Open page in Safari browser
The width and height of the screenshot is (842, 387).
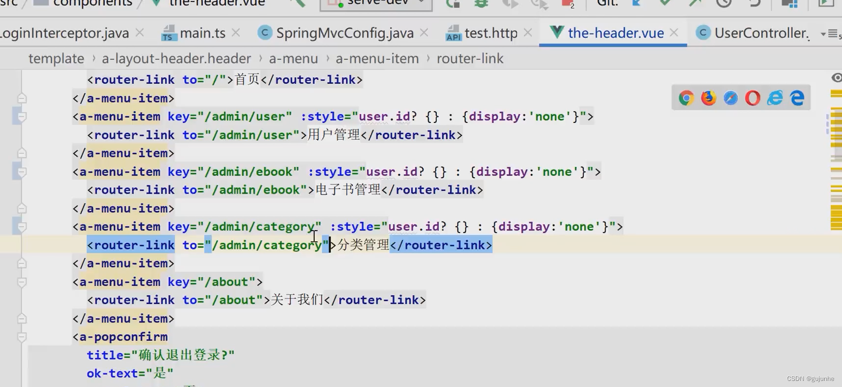(x=731, y=98)
